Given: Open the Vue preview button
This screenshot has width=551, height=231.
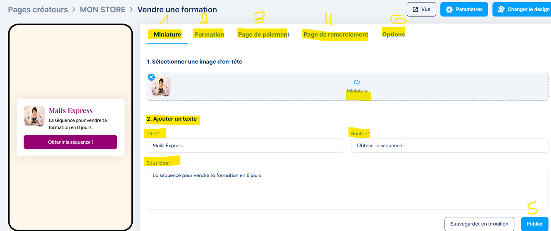Looking at the screenshot, I should tap(421, 10).
